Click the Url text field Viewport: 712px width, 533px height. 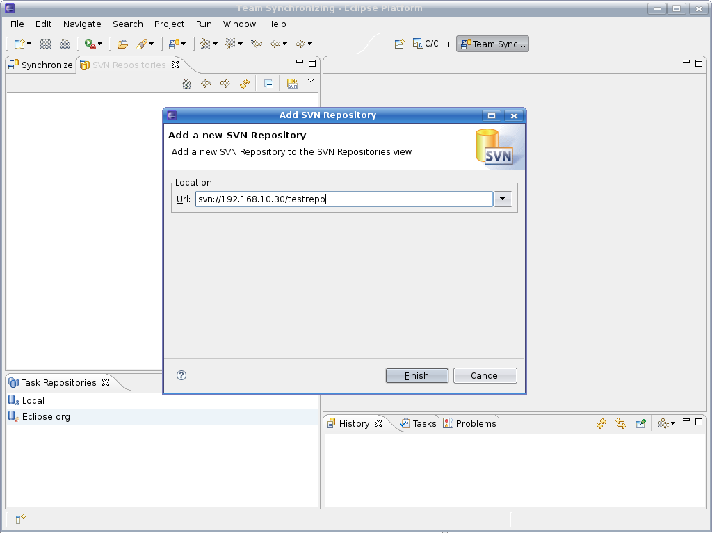point(343,199)
